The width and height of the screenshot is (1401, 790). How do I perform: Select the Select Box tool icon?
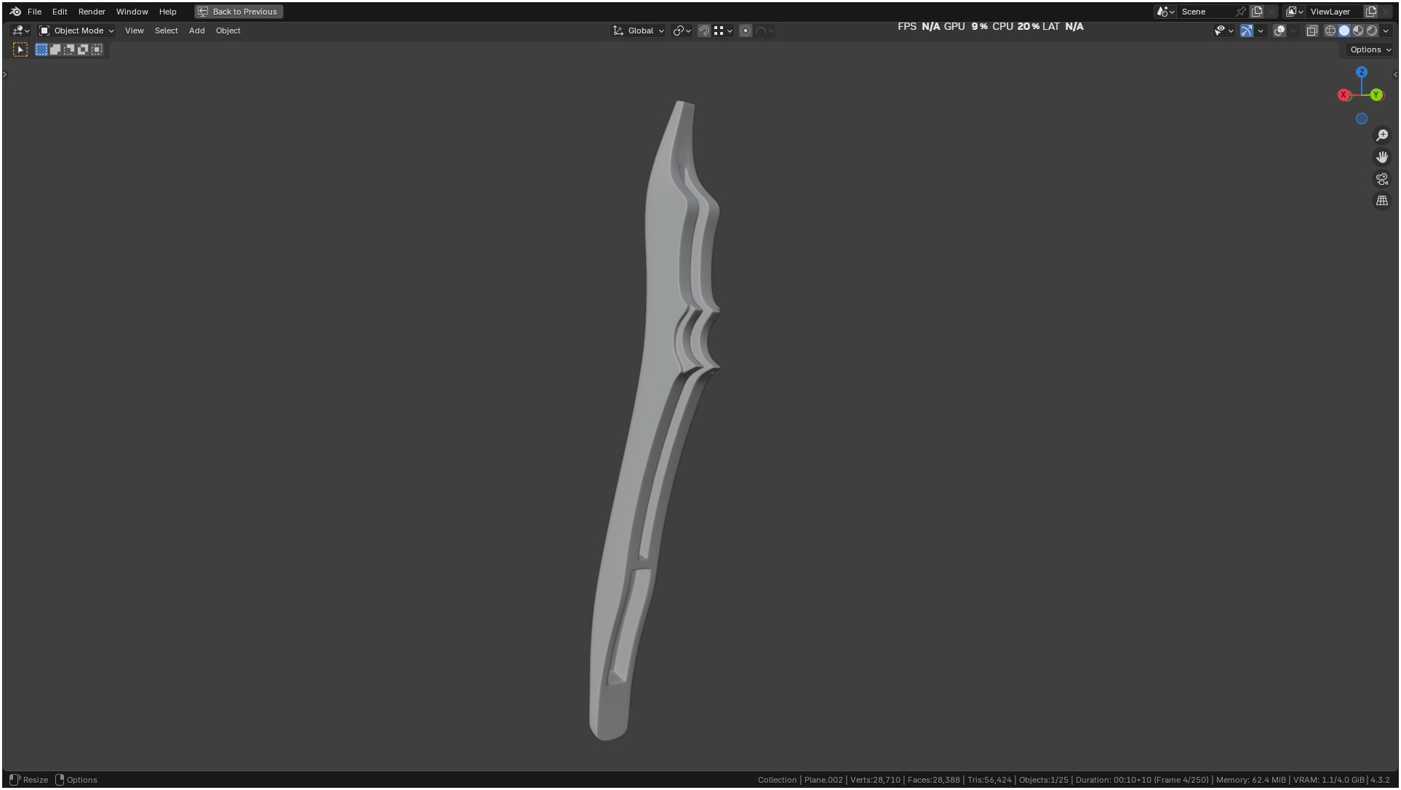pyautogui.click(x=20, y=49)
